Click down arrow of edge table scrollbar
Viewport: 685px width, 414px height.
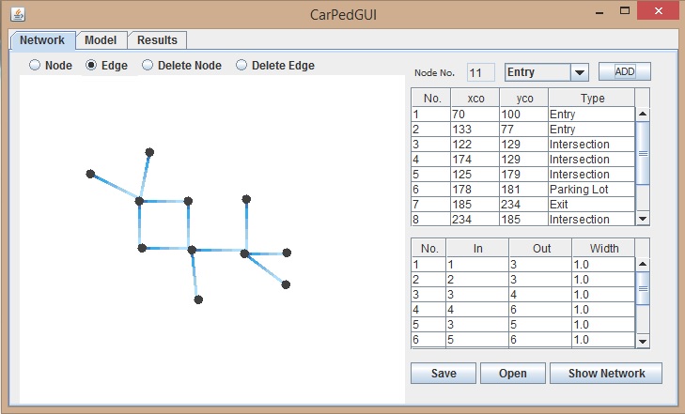point(643,341)
